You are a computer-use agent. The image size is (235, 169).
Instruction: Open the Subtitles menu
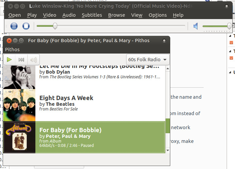click(x=92, y=15)
